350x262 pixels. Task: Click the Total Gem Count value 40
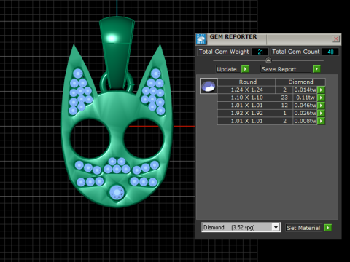pos(330,52)
